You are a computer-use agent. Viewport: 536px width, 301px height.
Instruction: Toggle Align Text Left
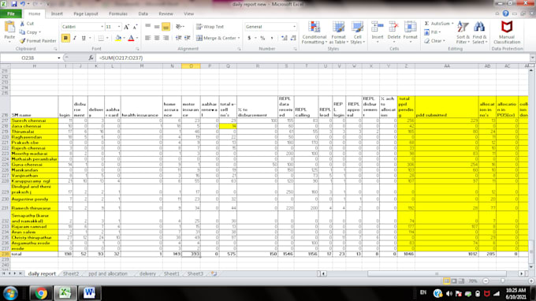pyautogui.click(x=147, y=38)
